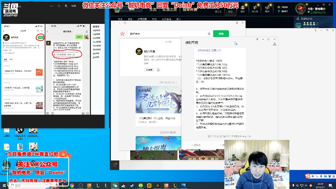Open Steam from the taskbar
The width and height of the screenshot is (336, 189).
coord(132,186)
